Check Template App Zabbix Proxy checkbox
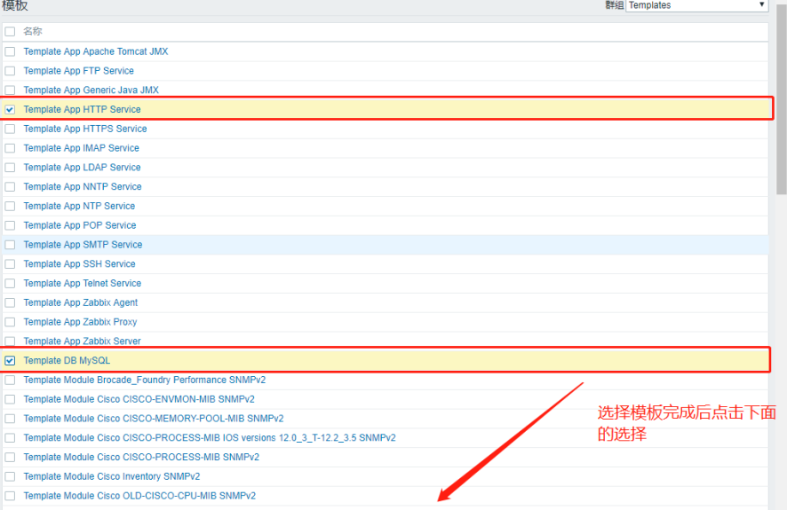The width and height of the screenshot is (787, 510). 10,322
